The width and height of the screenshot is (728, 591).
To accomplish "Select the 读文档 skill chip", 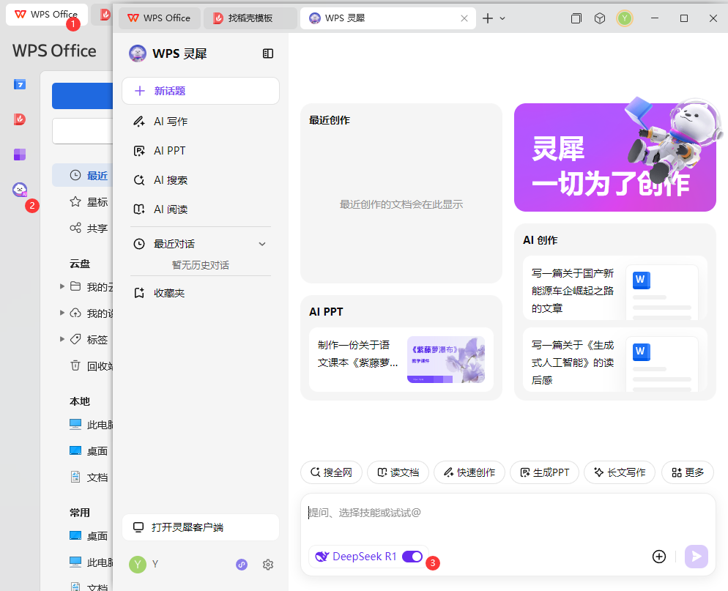I will coord(398,472).
